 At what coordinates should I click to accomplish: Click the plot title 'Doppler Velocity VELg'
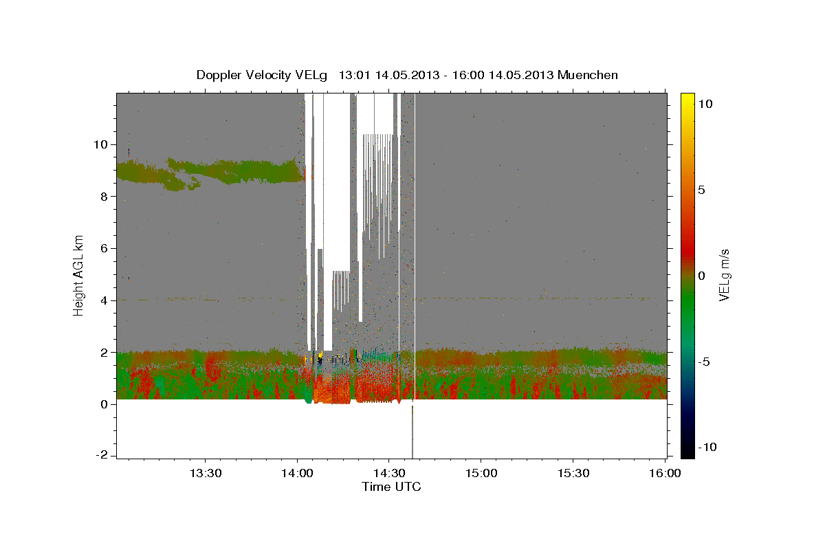point(261,75)
